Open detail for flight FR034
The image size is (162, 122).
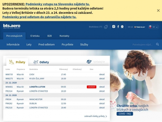click(102, 99)
